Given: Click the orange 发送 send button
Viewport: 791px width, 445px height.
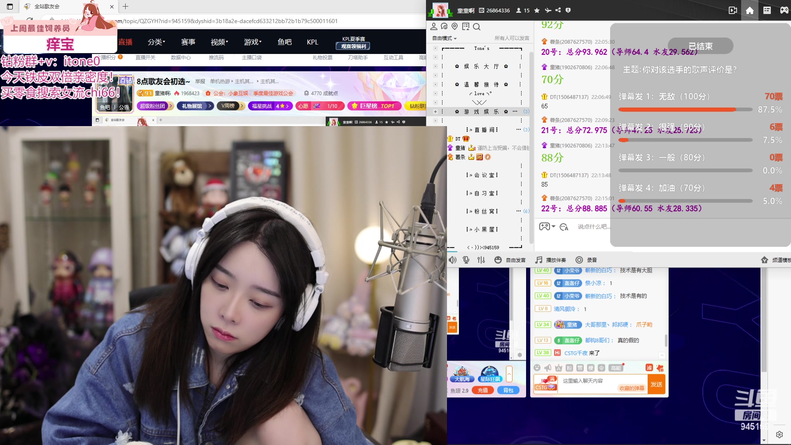Looking at the screenshot, I should click(656, 384).
